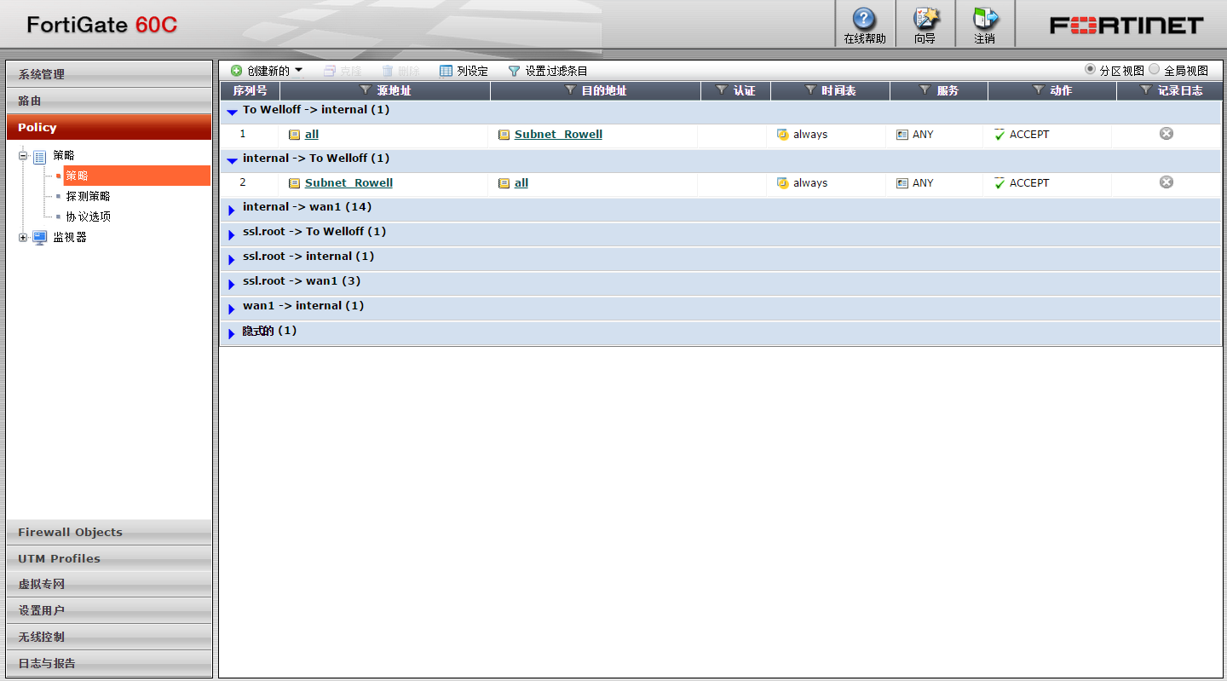The image size is (1227, 681).
Task: Click the ACCEPT checkmark icon in policy 1
Action: coord(999,135)
